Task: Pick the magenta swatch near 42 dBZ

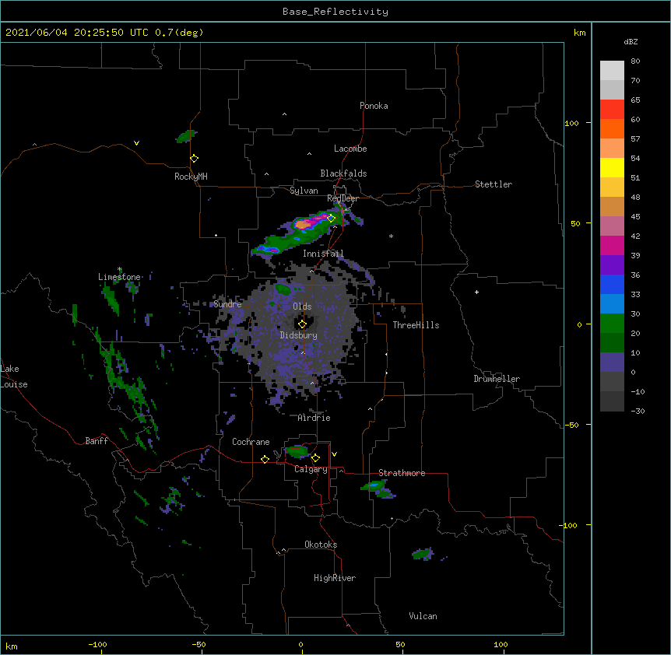Action: [612, 245]
